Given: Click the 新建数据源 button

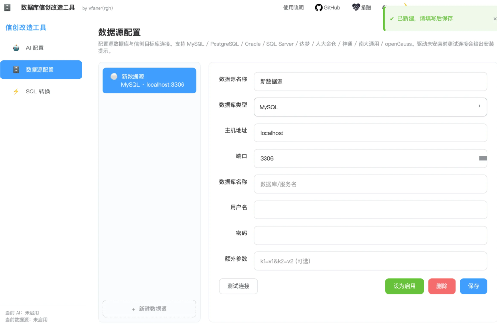Looking at the screenshot, I should 149,309.
